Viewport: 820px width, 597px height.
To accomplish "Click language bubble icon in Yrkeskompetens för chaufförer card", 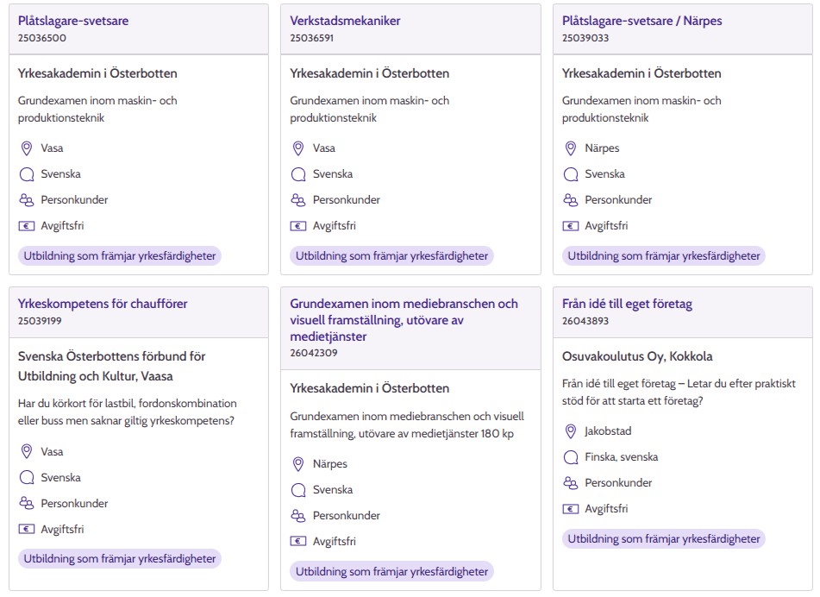I will click(x=26, y=478).
